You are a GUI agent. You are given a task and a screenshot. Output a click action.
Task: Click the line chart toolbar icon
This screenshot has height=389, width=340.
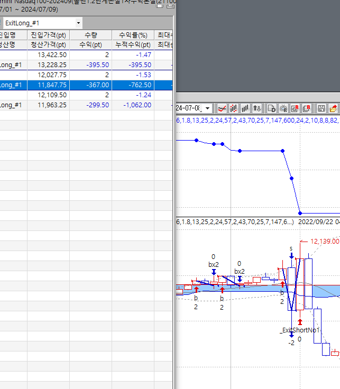pyautogui.click(x=222, y=108)
